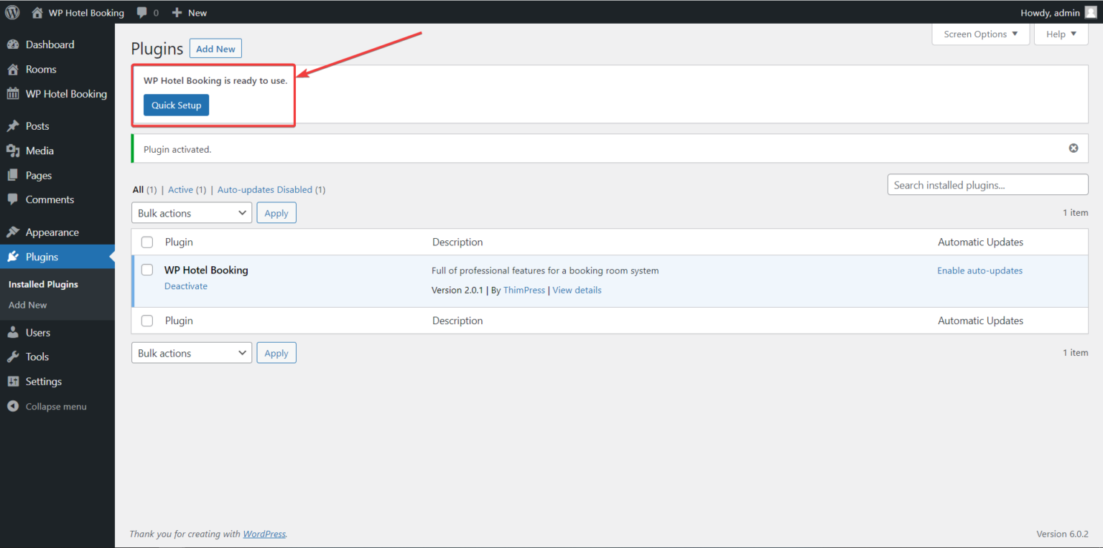
Task: Deactivate the WP Hotel Booking plugin
Action: coord(185,285)
